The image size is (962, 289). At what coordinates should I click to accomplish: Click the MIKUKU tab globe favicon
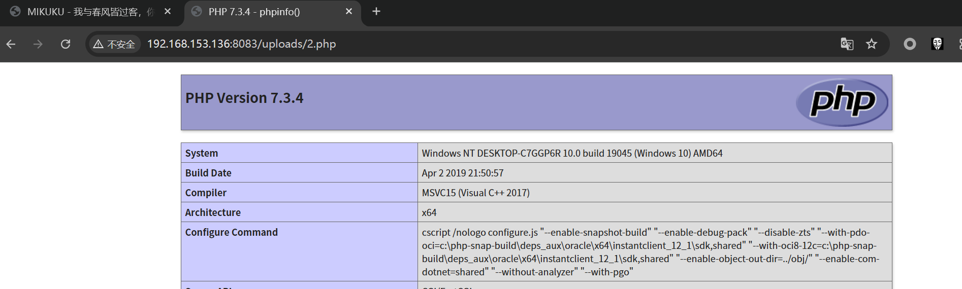[x=15, y=11]
